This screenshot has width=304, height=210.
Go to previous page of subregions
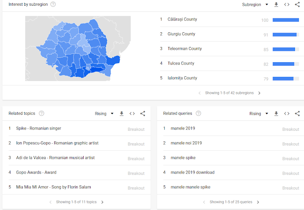point(199,93)
